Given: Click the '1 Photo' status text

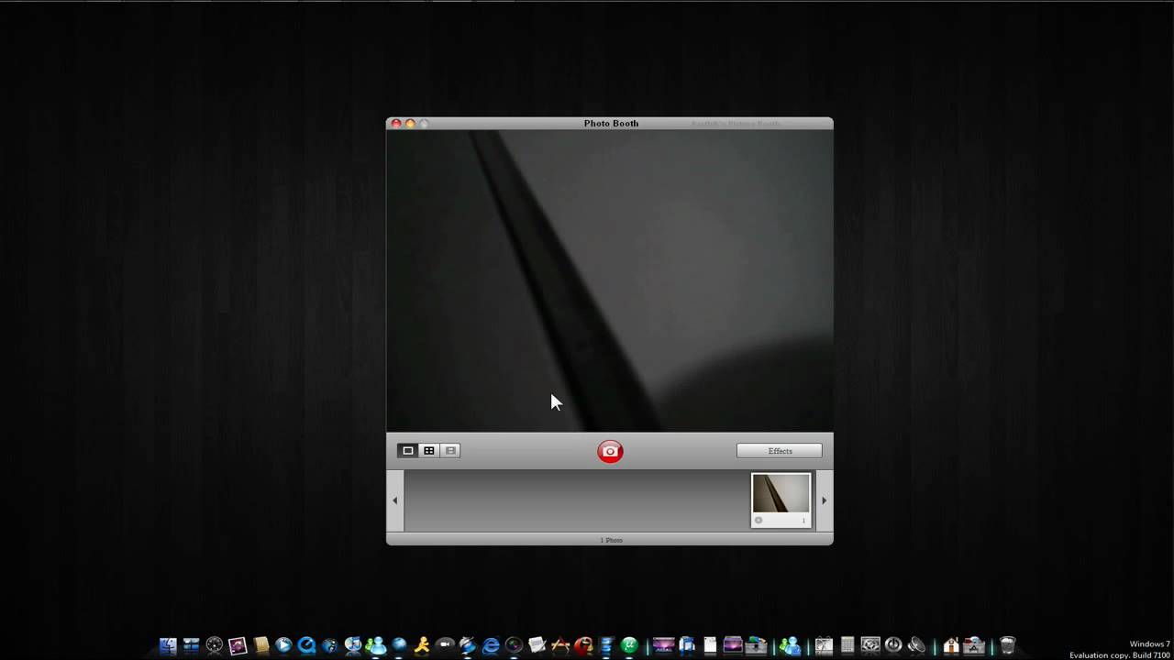Looking at the screenshot, I should 611,540.
